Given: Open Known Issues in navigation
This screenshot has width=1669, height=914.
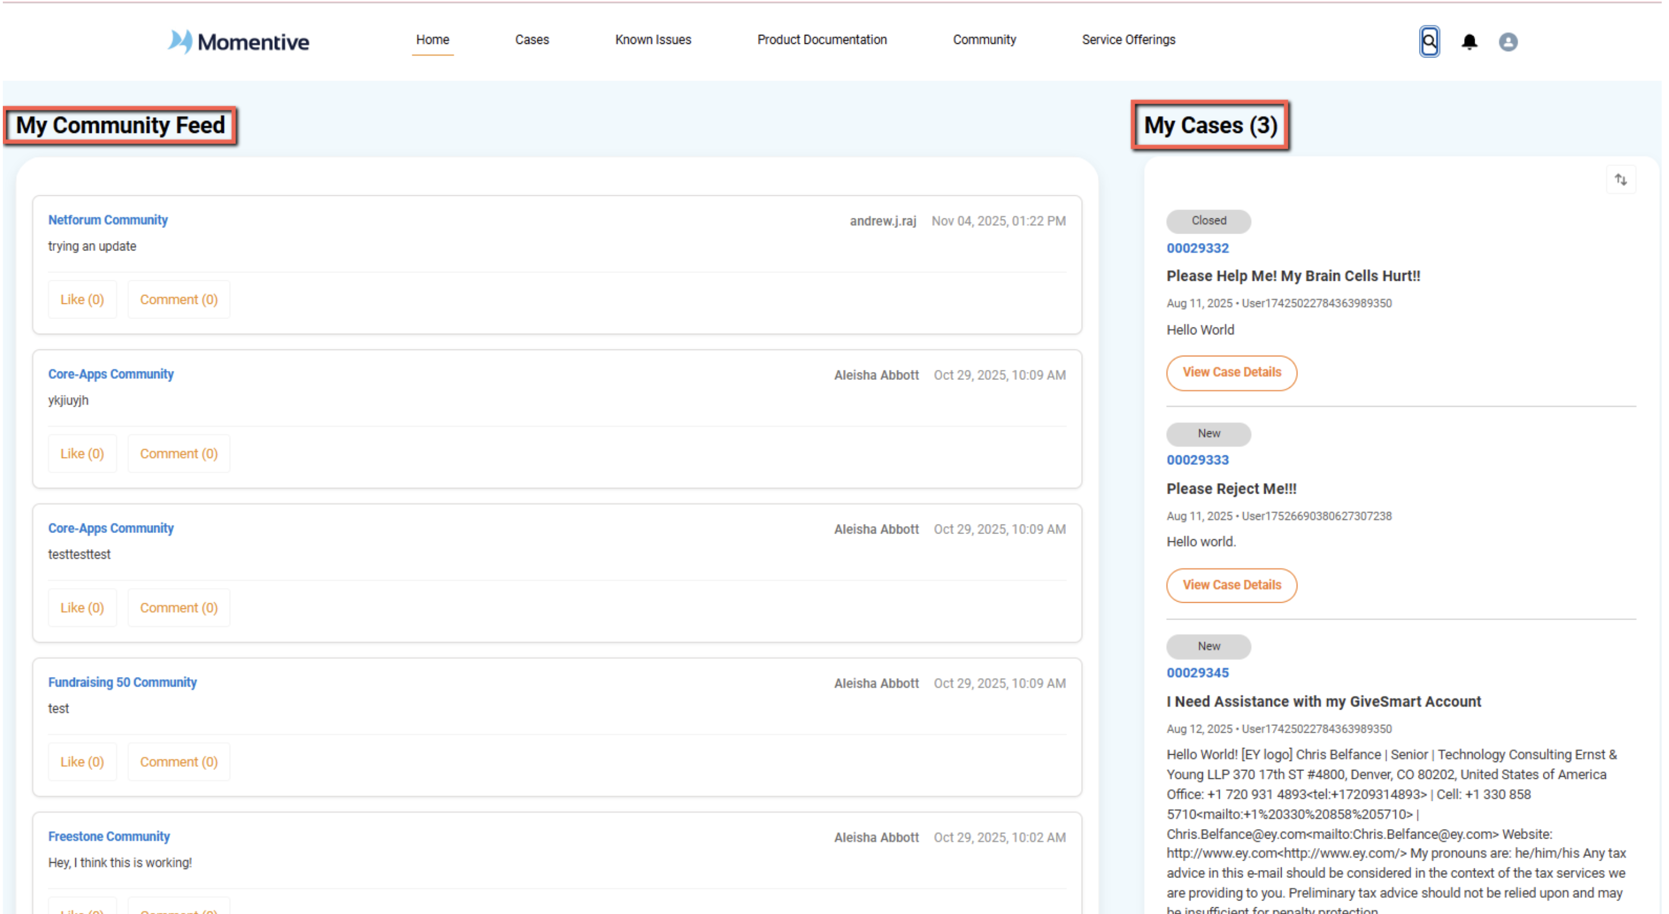Looking at the screenshot, I should 653,39.
